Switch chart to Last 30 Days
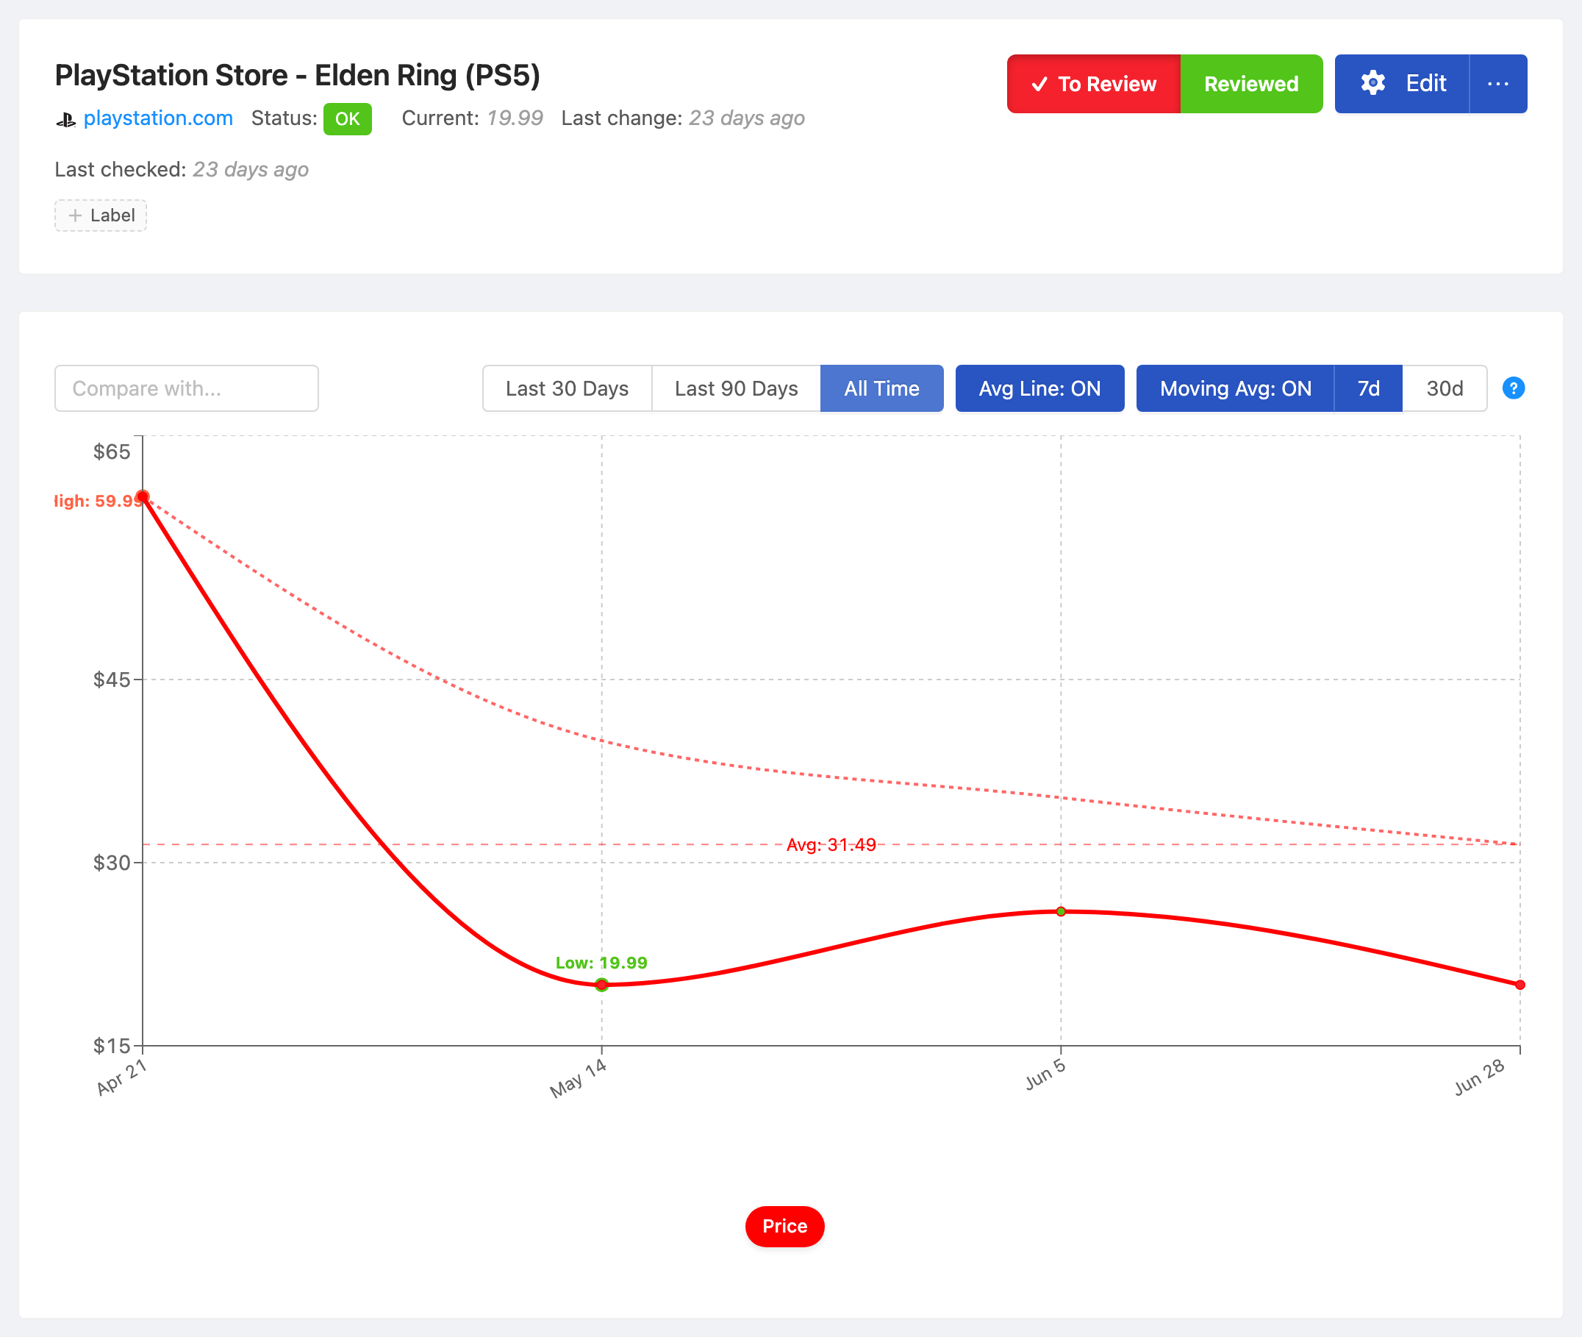 [x=567, y=388]
